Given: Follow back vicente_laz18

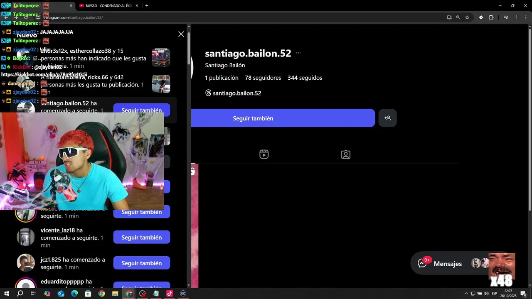Looking at the screenshot, I should pyautogui.click(x=142, y=237).
